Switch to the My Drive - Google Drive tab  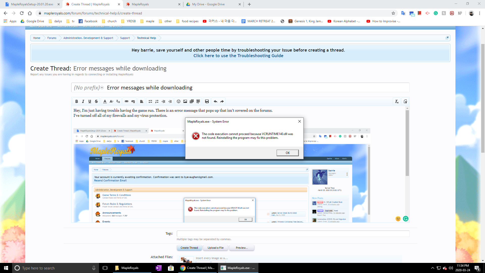click(213, 4)
